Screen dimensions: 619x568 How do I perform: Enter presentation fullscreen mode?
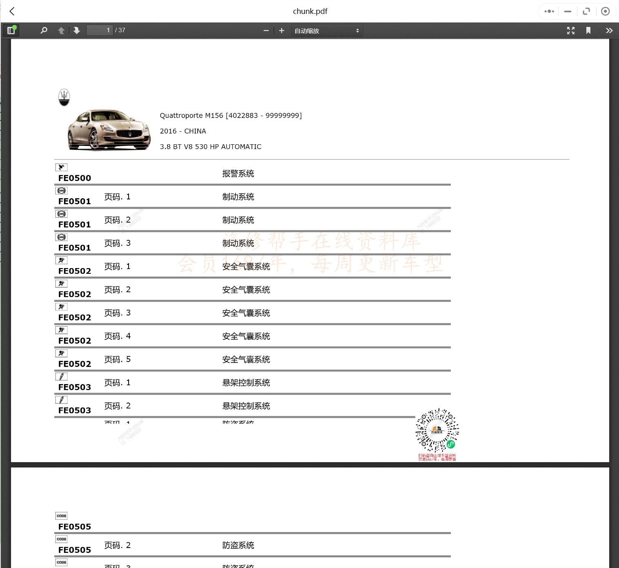point(570,30)
